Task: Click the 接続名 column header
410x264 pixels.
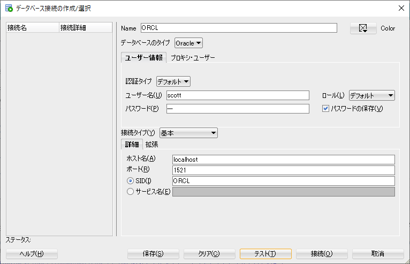Action: point(32,28)
